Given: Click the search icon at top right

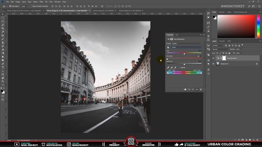Looking at the screenshot, I should coord(249,7).
